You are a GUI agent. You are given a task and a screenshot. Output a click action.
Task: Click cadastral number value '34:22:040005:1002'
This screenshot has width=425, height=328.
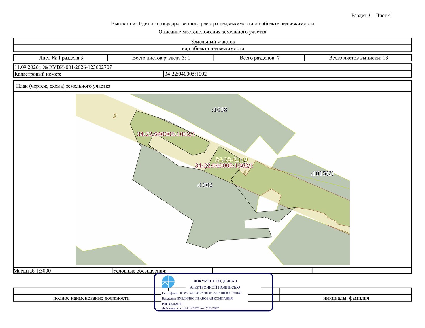[x=186, y=74]
